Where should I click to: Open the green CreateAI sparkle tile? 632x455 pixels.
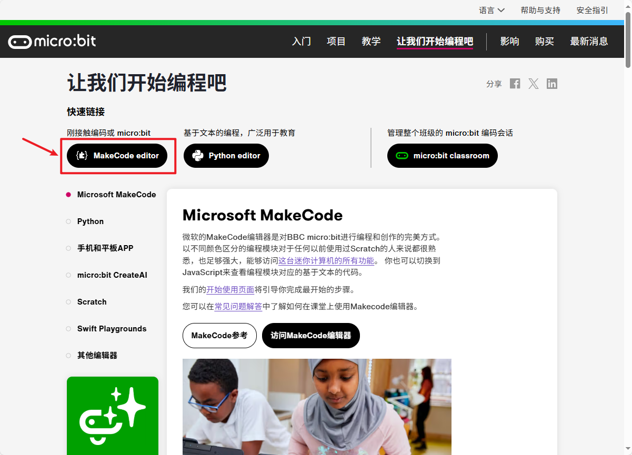point(113,416)
